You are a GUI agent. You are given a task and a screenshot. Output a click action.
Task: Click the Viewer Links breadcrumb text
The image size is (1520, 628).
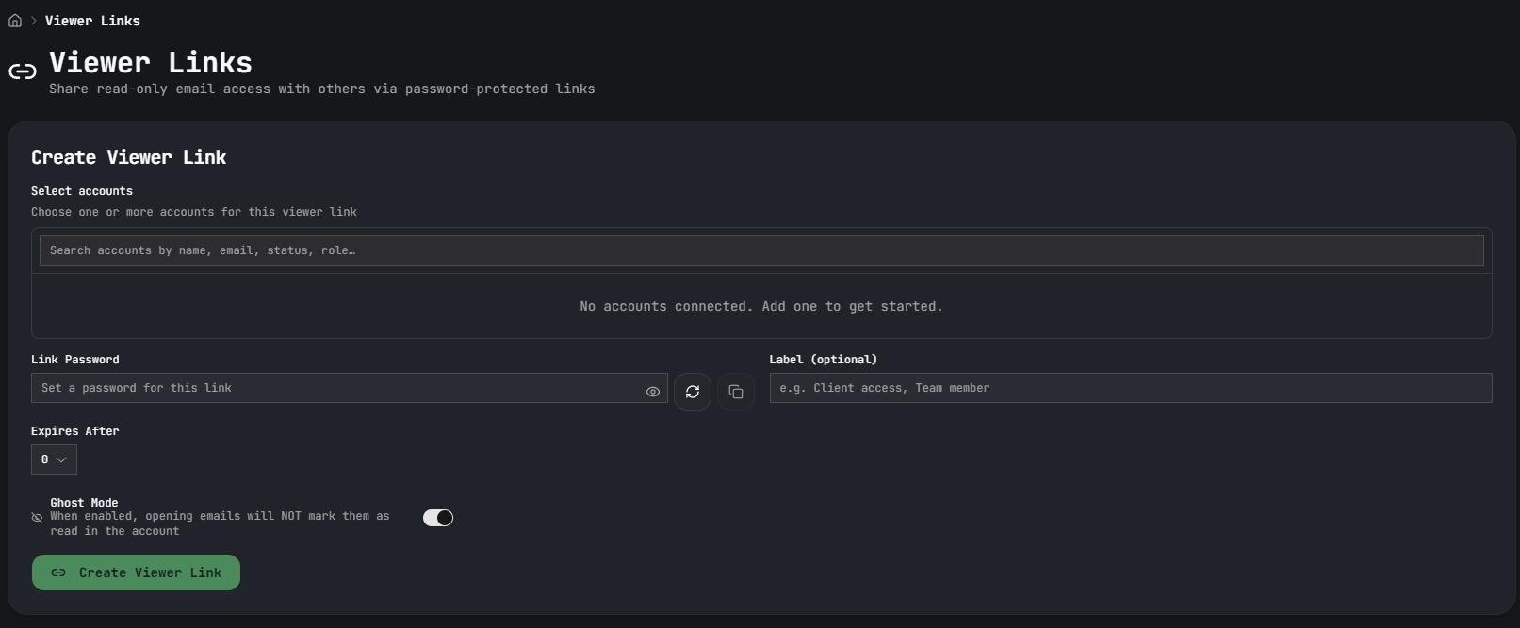[92, 21]
